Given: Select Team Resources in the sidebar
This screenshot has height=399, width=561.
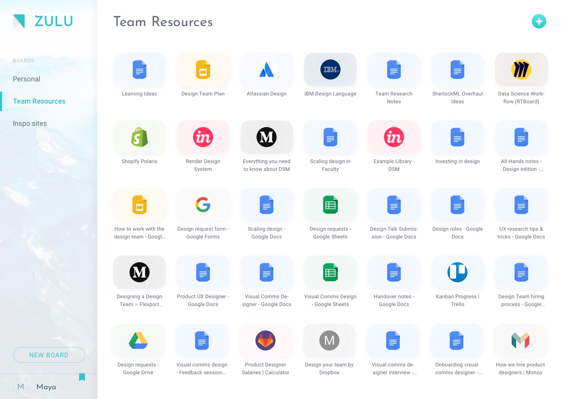Looking at the screenshot, I should (x=39, y=101).
